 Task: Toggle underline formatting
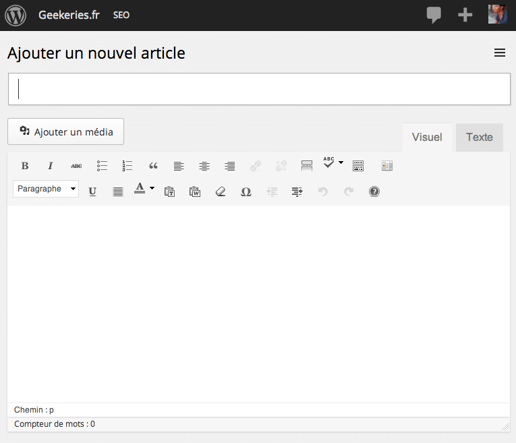[x=92, y=191]
